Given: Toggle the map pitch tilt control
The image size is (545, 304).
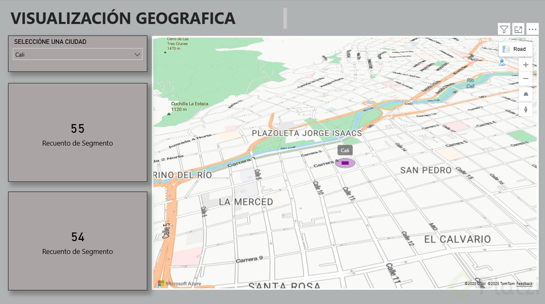Looking at the screenshot, I should click(526, 94).
